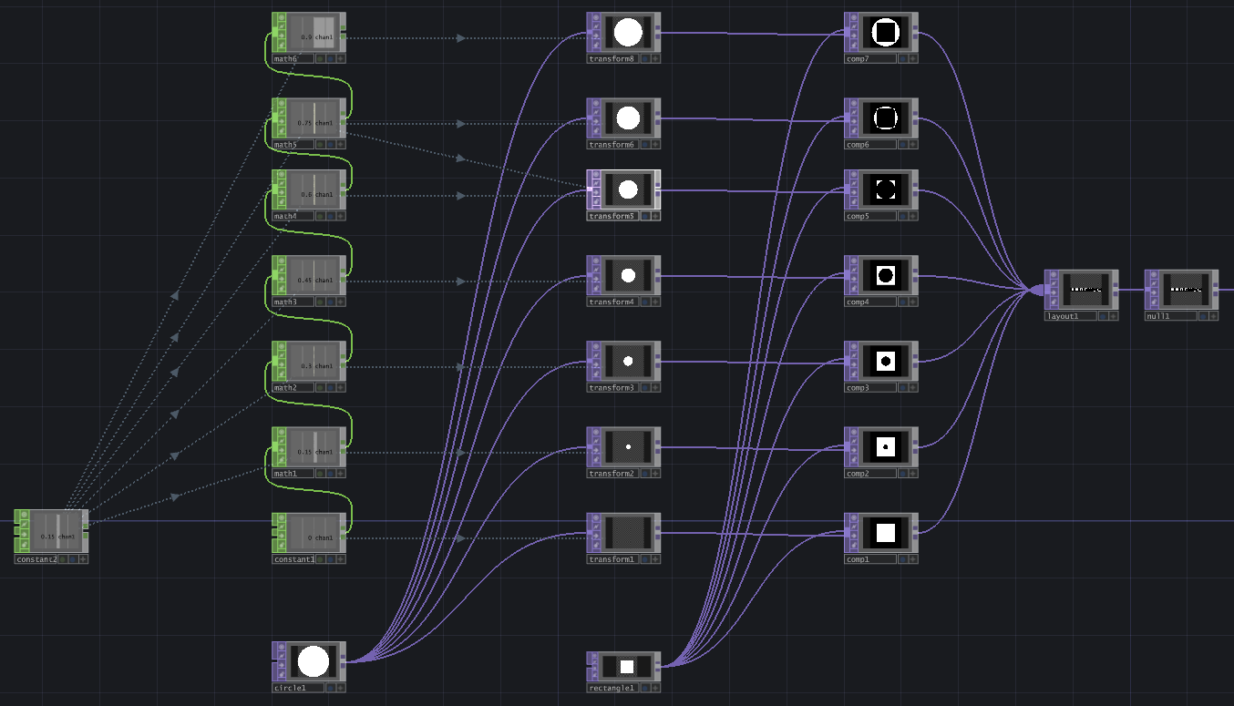The height and width of the screenshot is (706, 1234).
Task: Click the plus icon beside comp1 label
Action: [x=913, y=558]
